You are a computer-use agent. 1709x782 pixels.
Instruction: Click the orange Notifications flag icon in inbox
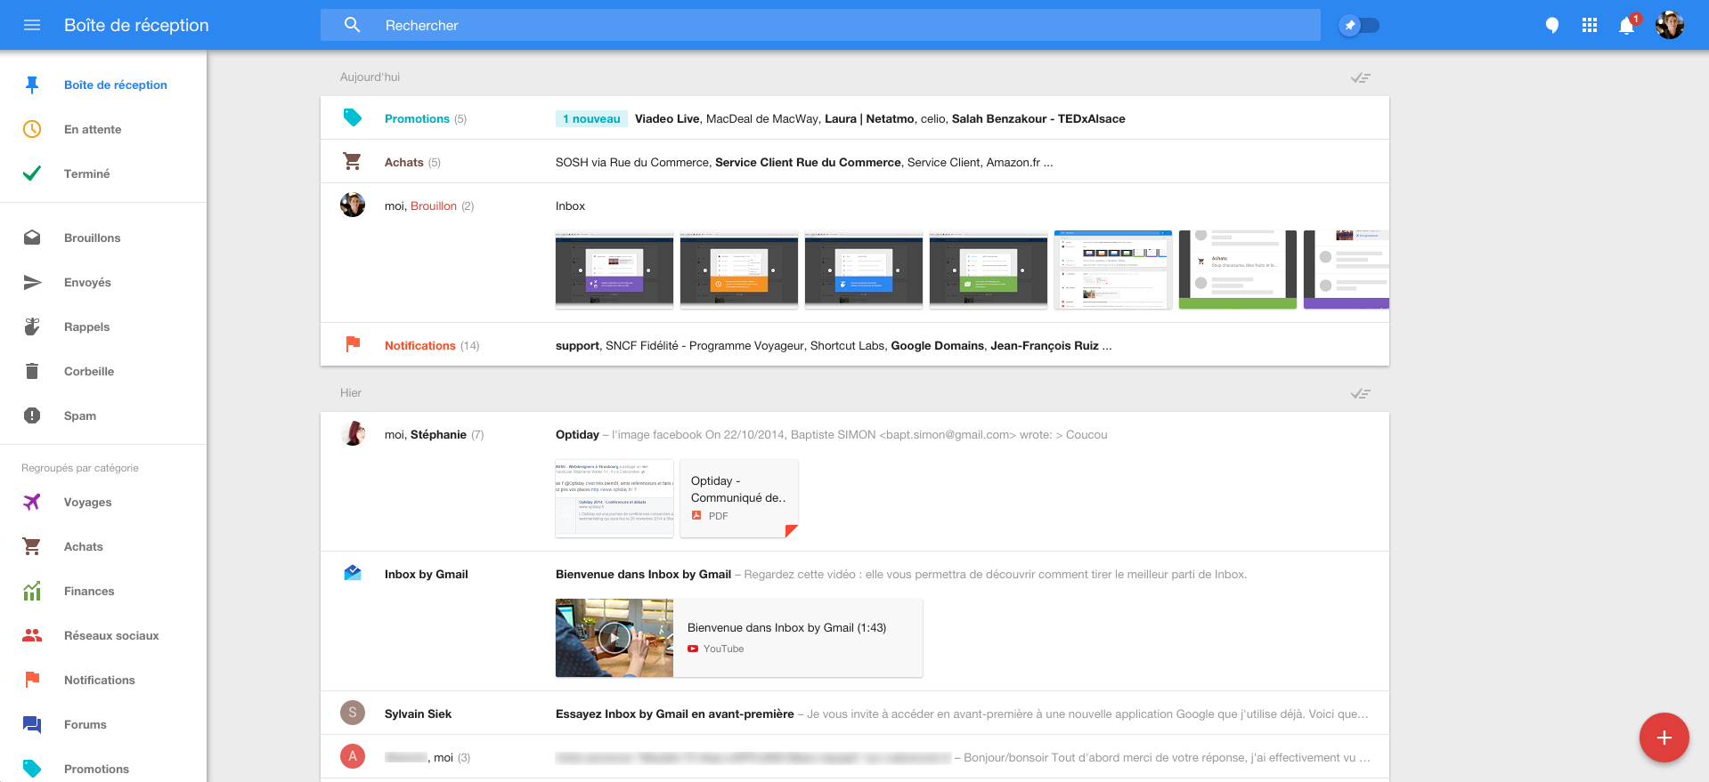[353, 344]
